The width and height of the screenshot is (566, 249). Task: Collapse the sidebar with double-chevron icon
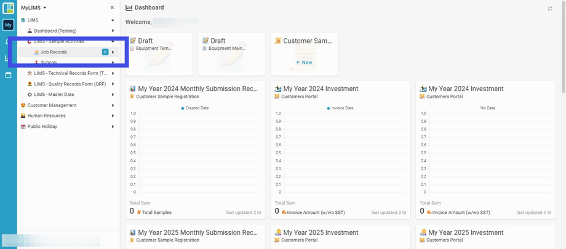[112, 7]
